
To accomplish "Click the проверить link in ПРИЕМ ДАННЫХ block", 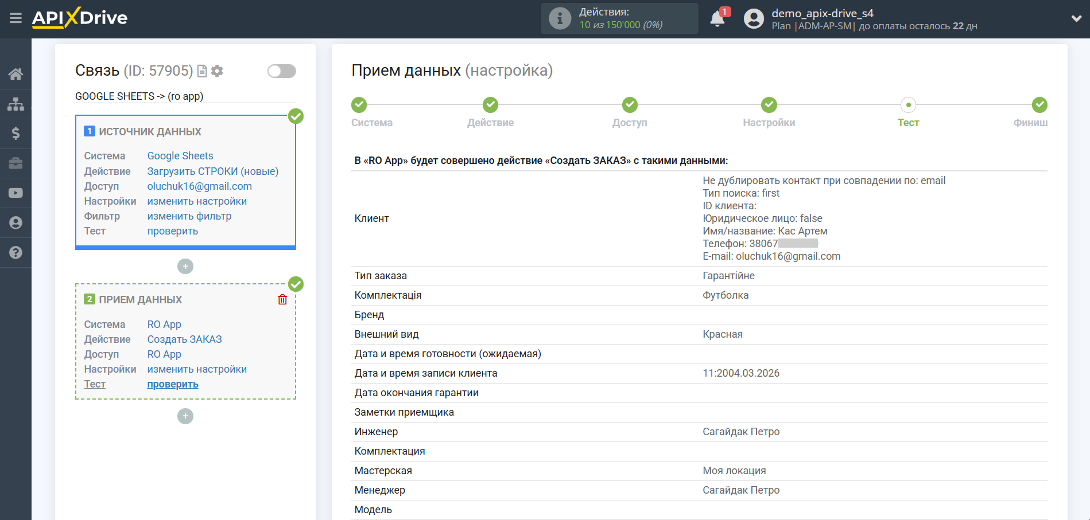I will tap(172, 384).
